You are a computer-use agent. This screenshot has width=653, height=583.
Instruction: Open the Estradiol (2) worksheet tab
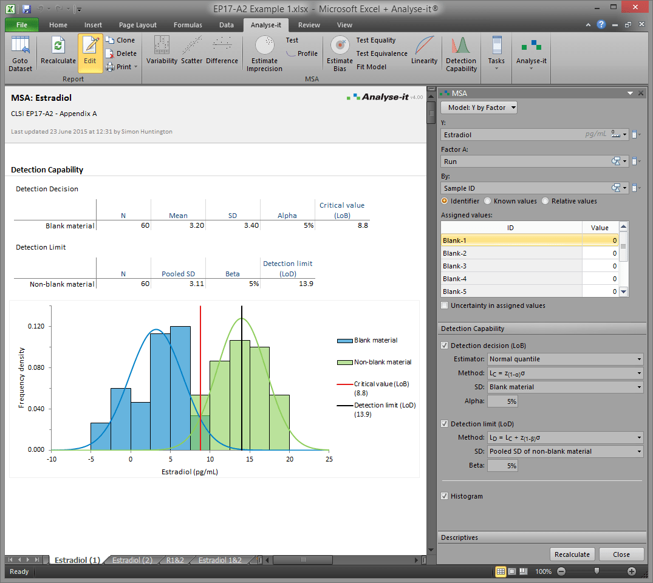tap(132, 560)
